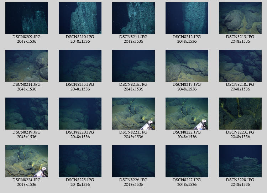The image size is (267, 193).
Task: View the DSCN8214.JPG seafloor image
Action: [27, 66]
